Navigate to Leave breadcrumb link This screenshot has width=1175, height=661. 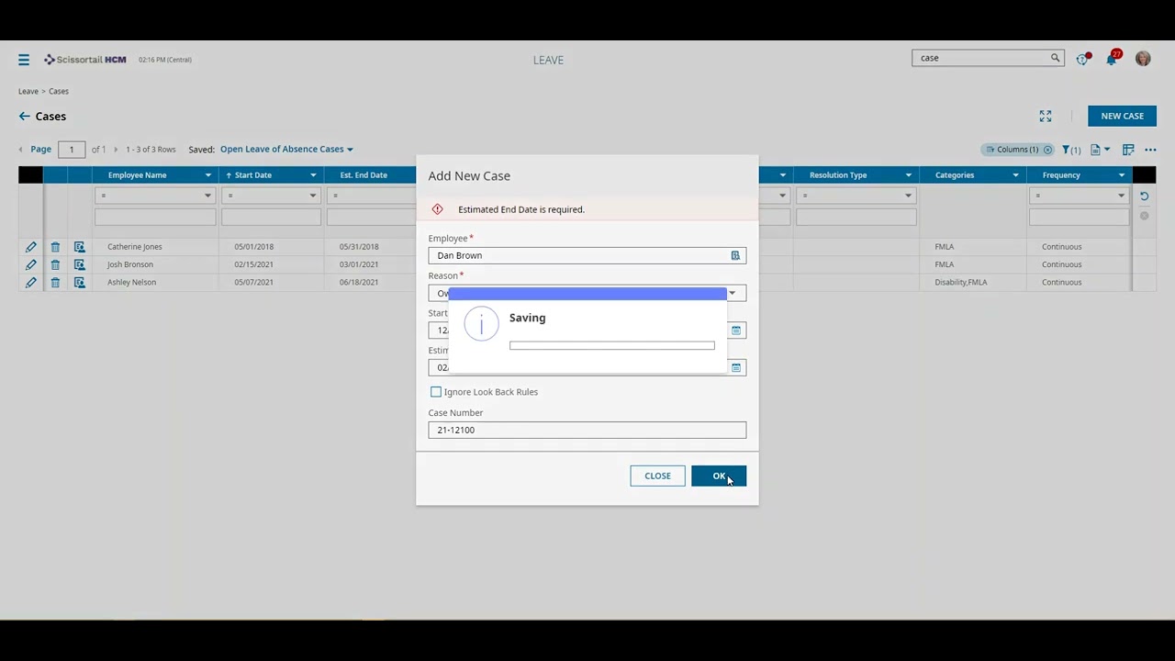(28, 91)
